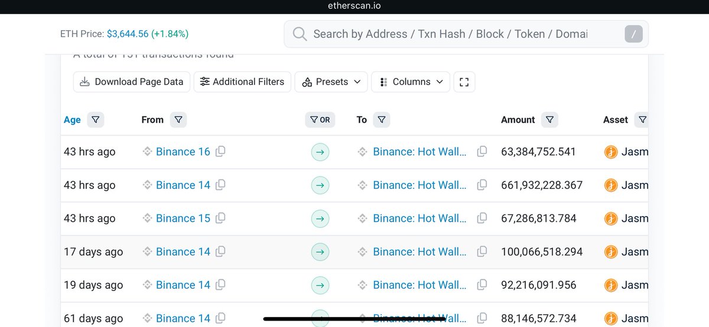This screenshot has height=327, width=709.
Task: Select amount 67,286,813.784
Action: pyautogui.click(x=538, y=218)
